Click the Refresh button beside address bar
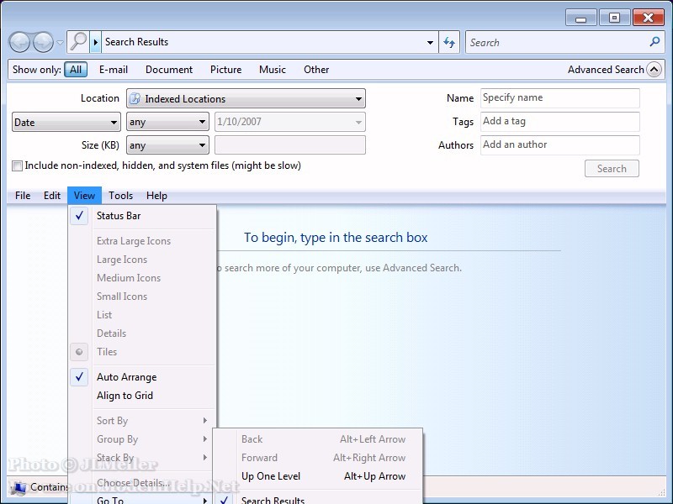 pyautogui.click(x=449, y=42)
